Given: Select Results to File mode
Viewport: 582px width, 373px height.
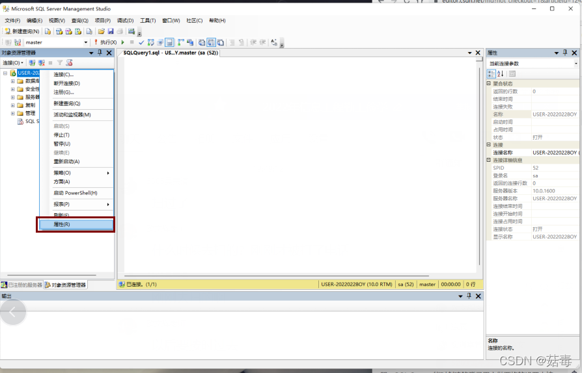Looking at the screenshot, I should tap(221, 42).
